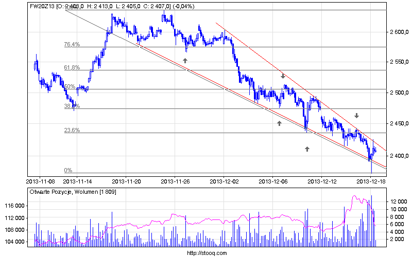412x257 pixels.
Task: Click the 112 000 open interest label
Action: pos(14,218)
